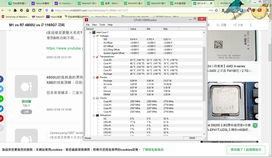Open the University of Western bookmark

[15, 17]
